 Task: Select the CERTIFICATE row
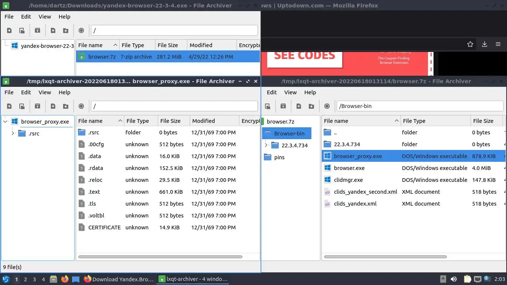(168, 227)
